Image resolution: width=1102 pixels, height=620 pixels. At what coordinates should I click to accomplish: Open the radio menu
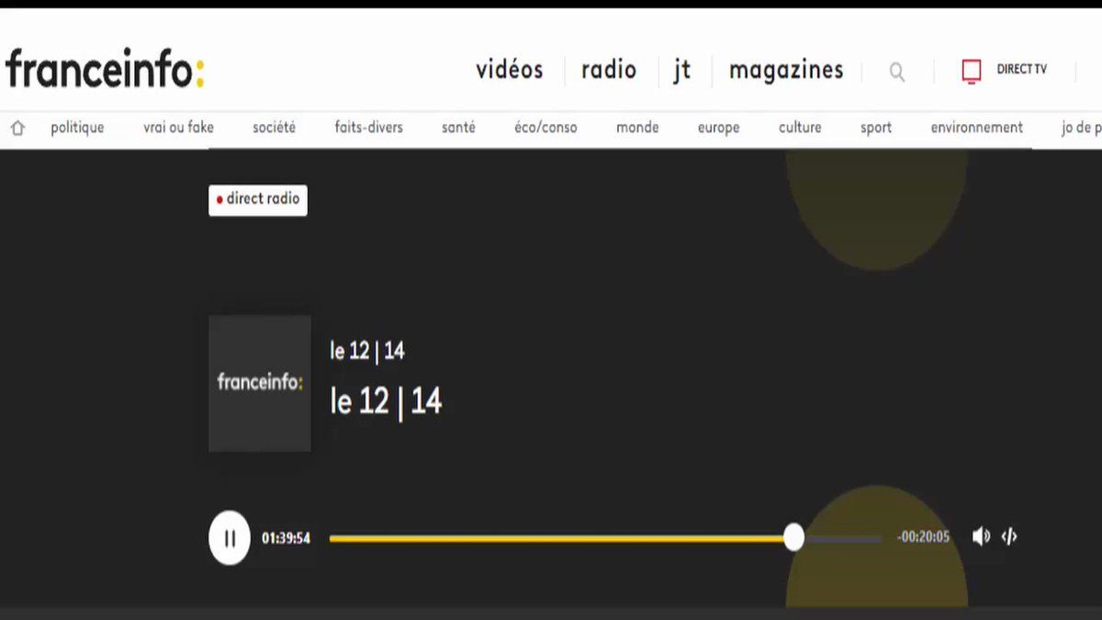[609, 70]
